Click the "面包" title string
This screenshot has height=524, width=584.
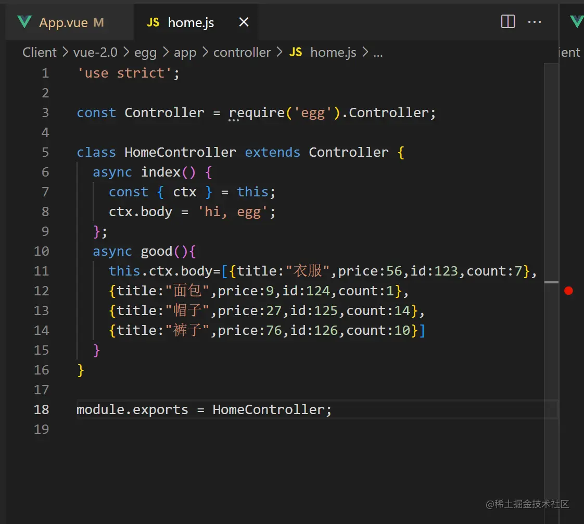187,291
